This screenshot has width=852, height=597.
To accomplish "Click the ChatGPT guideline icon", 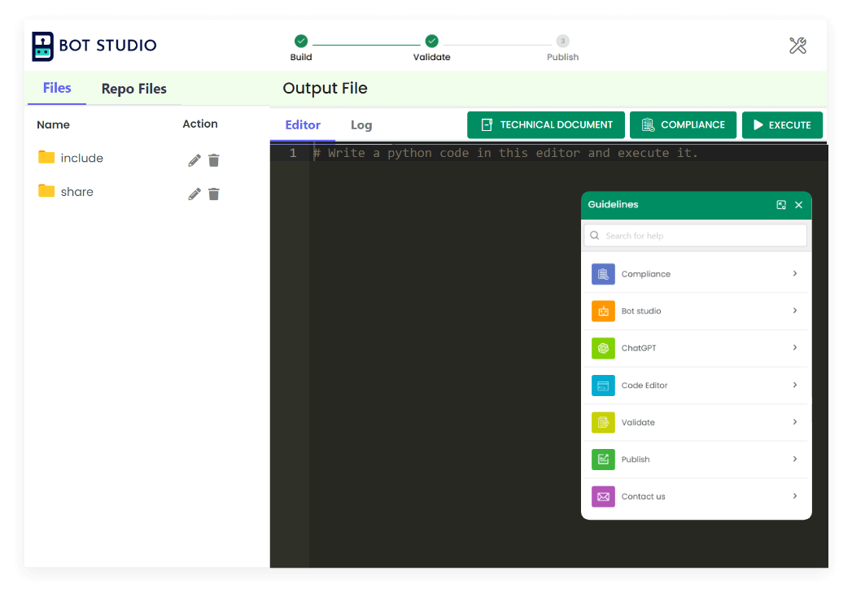I will tap(603, 348).
